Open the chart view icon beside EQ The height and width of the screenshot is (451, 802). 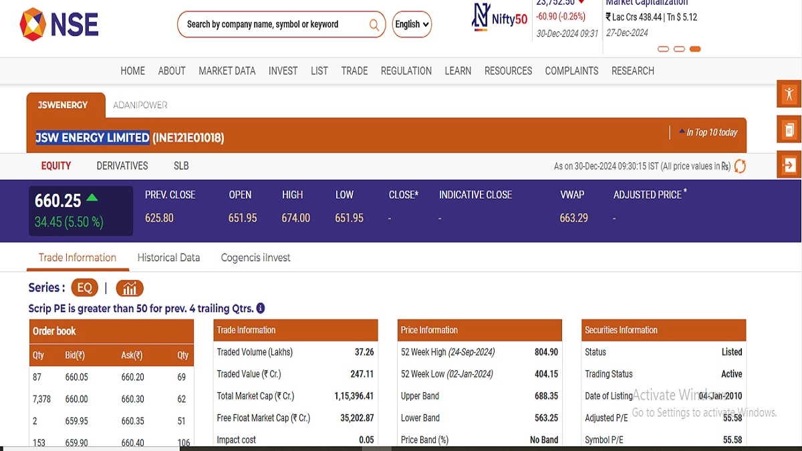pyautogui.click(x=130, y=288)
